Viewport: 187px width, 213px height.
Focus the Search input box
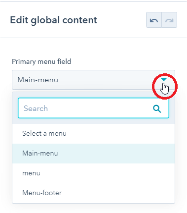click(x=93, y=108)
